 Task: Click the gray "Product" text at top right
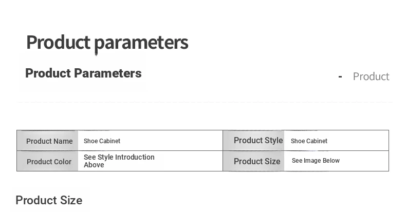pyautogui.click(x=371, y=76)
